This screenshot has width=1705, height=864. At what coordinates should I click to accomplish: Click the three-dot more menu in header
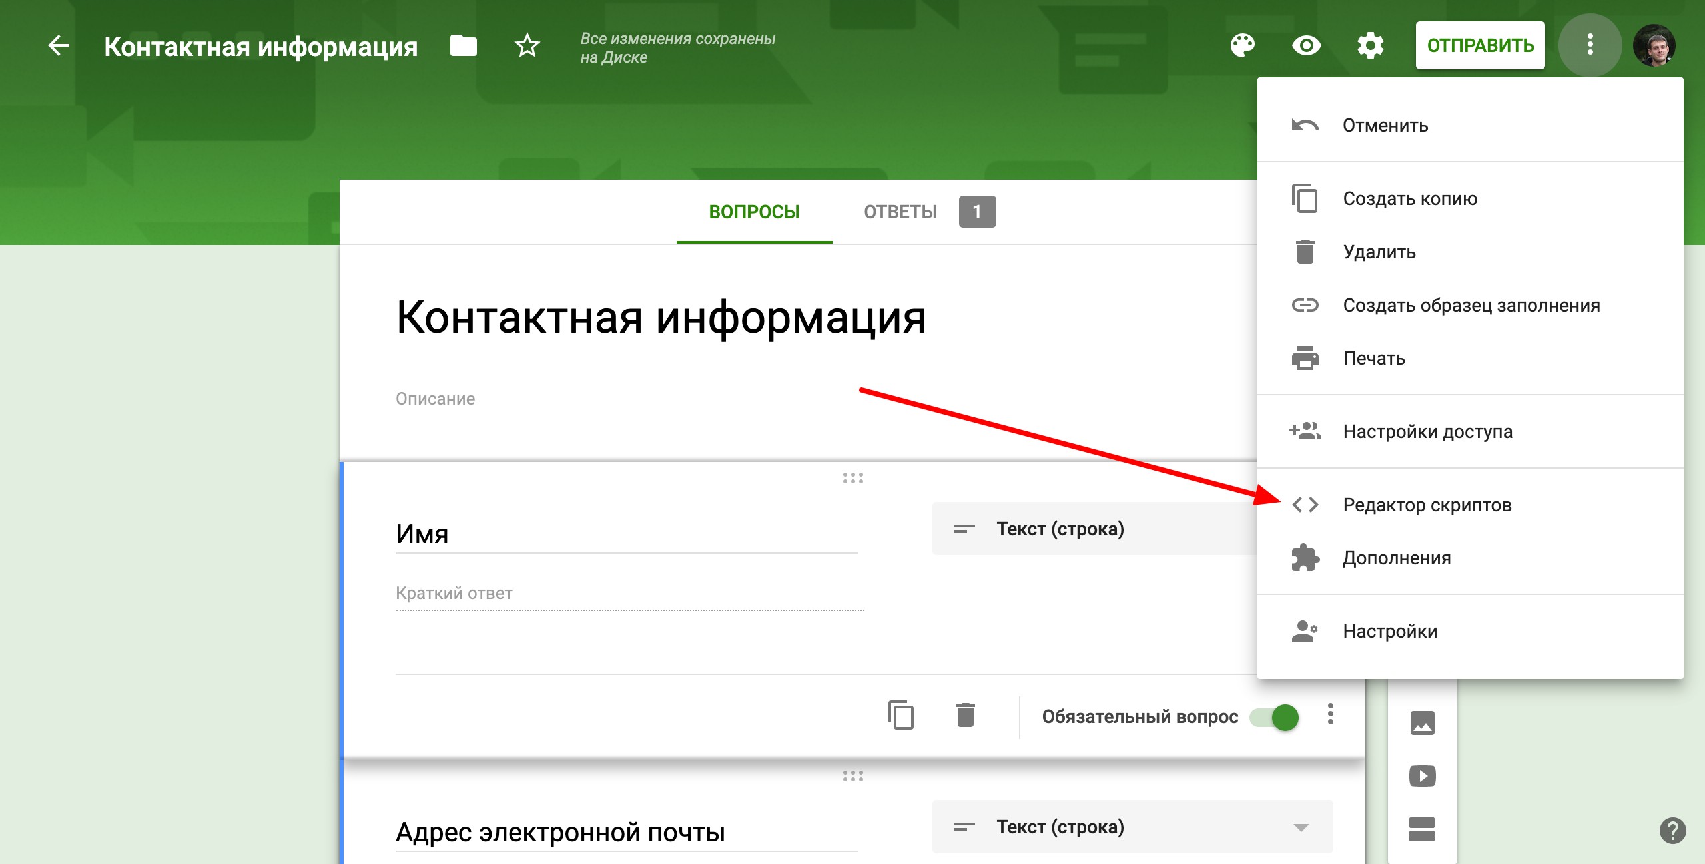point(1590,45)
